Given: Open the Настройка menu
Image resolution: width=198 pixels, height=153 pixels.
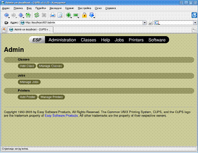Looking at the screenshot, I should [84, 8].
